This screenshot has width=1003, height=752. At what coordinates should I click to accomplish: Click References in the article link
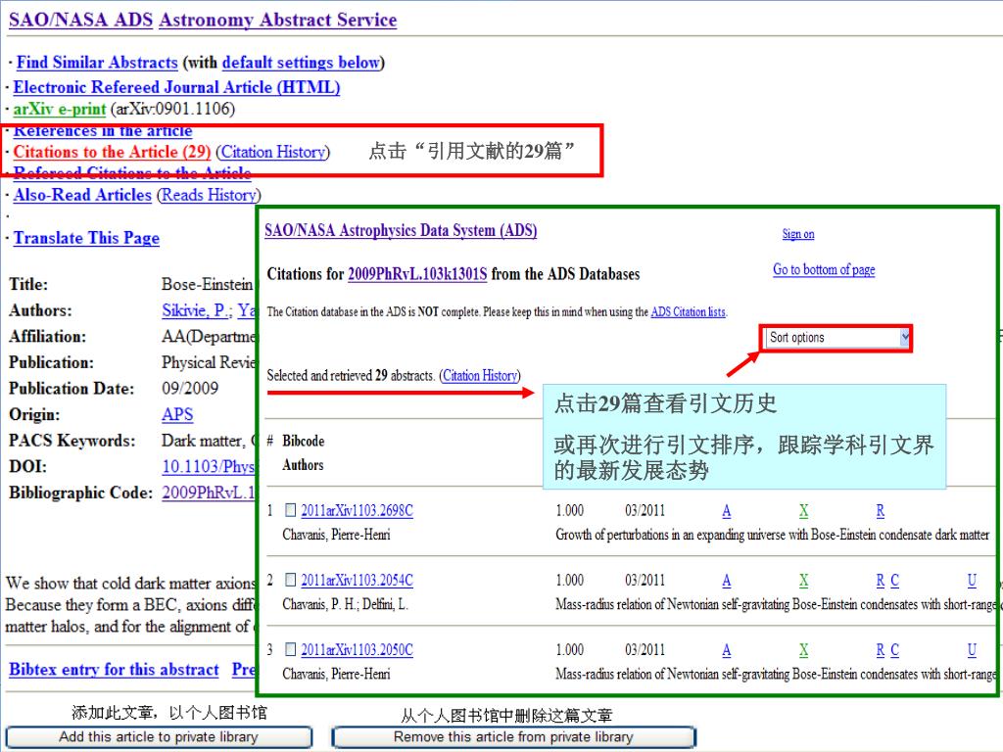pyautogui.click(x=103, y=132)
